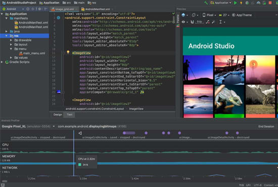Click the clear constraints icon in Preview
This screenshot has height=187, width=278.
point(207,22)
